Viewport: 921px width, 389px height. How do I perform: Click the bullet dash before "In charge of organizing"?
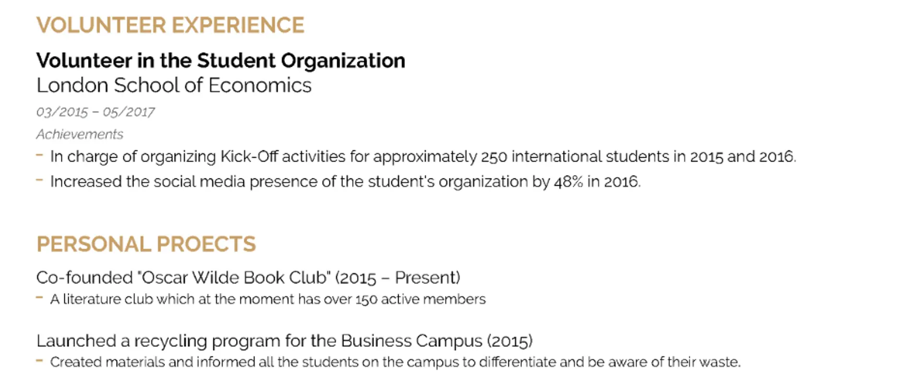click(x=40, y=155)
